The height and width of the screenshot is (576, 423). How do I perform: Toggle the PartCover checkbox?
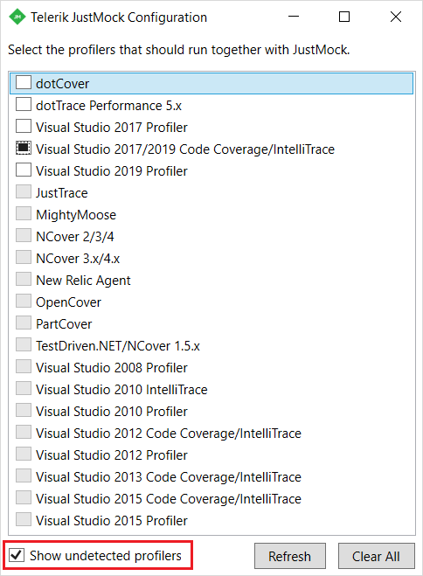[24, 323]
